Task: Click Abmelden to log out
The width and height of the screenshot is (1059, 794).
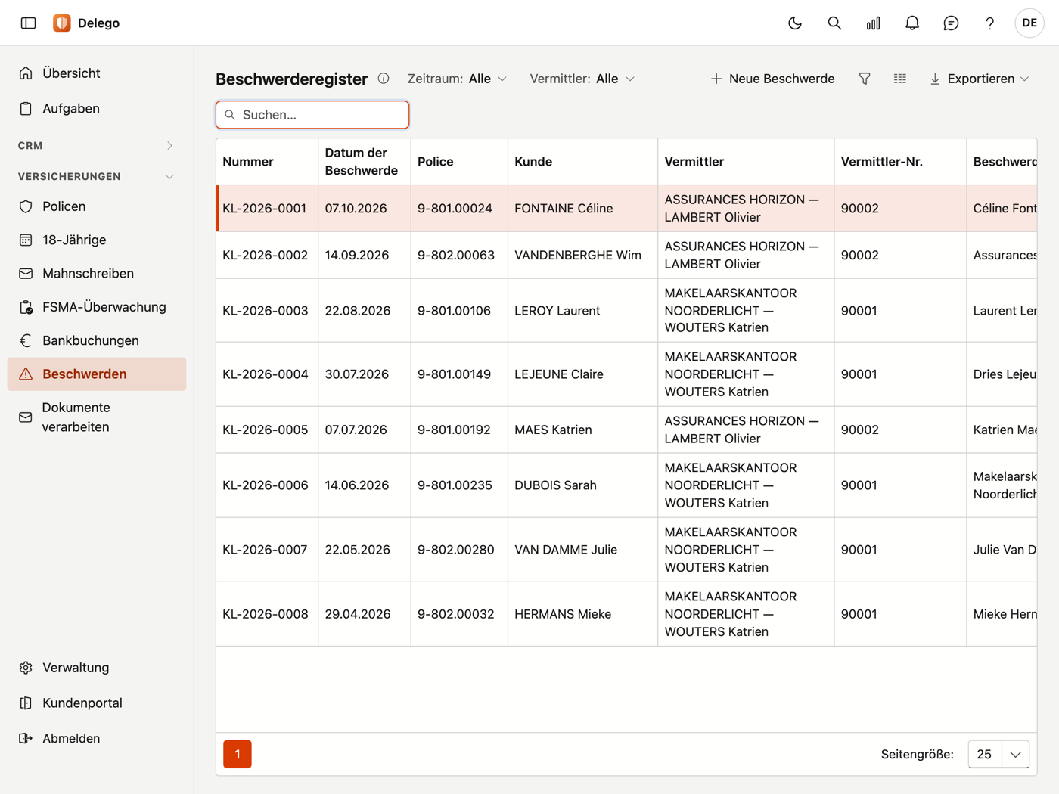Action: pyautogui.click(x=96, y=738)
